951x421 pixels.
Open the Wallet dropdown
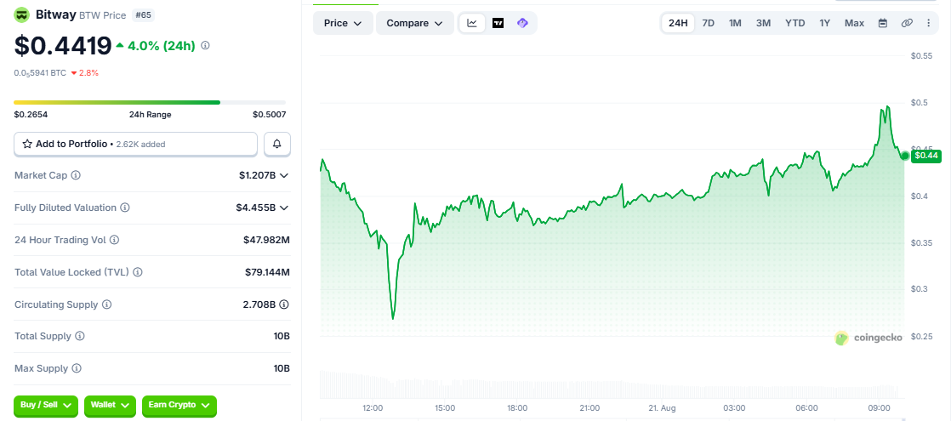111,405
